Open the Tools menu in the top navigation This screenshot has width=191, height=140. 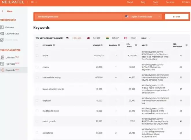point(156,2)
